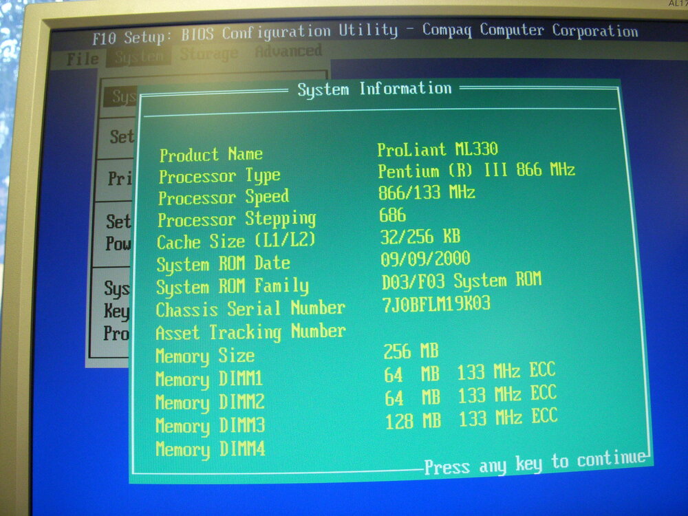This screenshot has height=516, width=688.
Task: Click the Asset Tracking Number label
Action: tap(250, 332)
